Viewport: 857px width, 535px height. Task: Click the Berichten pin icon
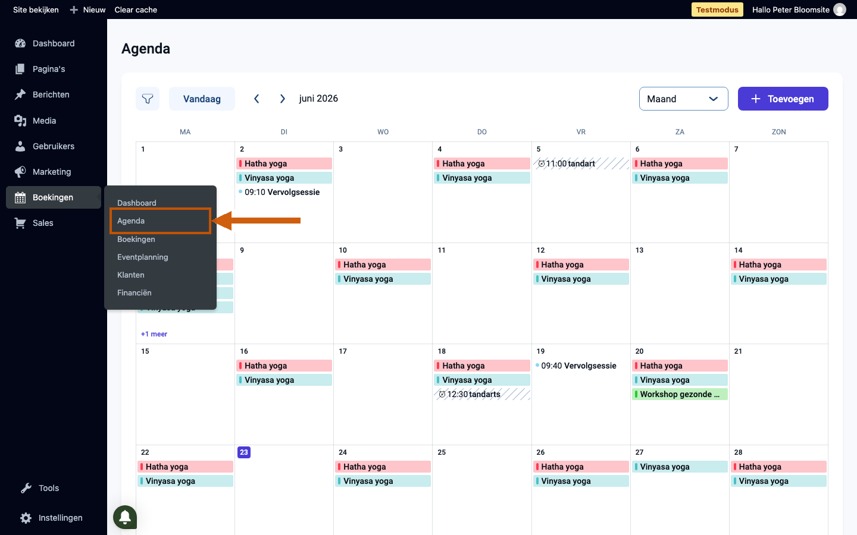(x=20, y=95)
